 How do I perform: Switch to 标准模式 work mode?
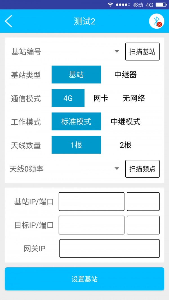(76, 121)
